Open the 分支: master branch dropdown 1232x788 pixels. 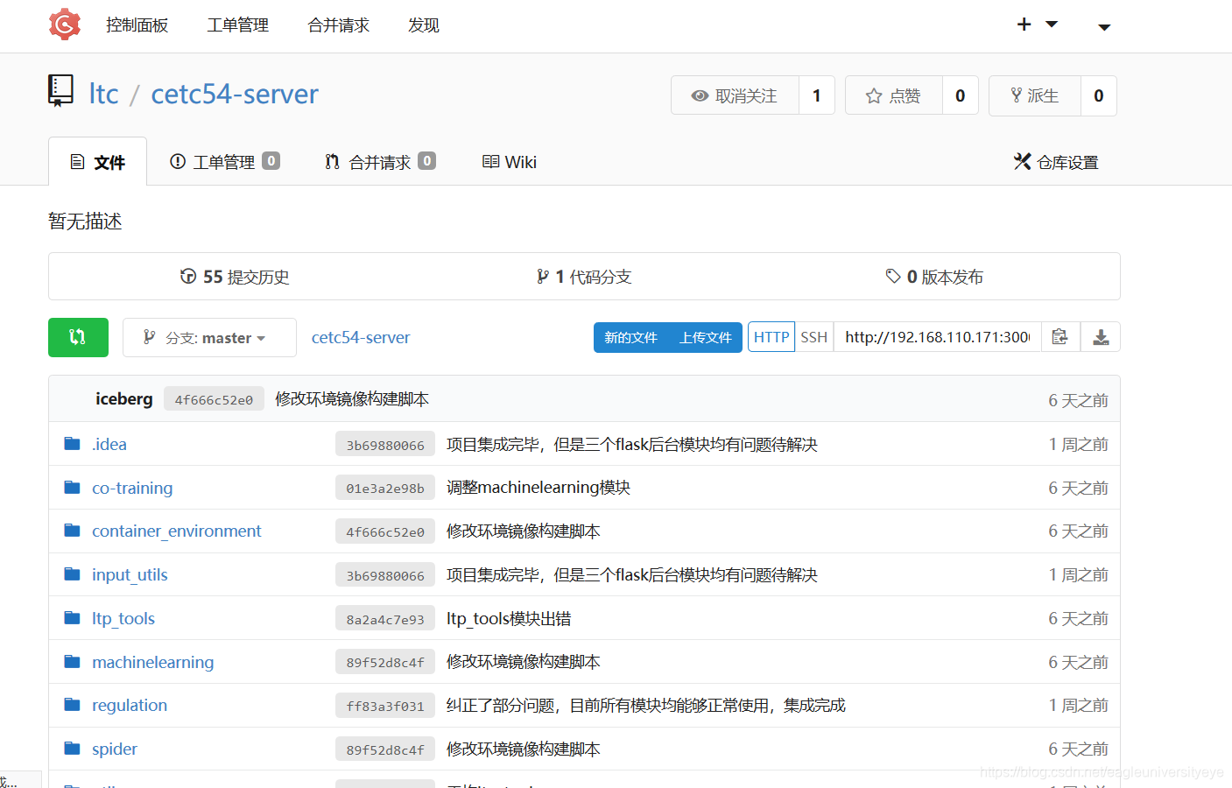pyautogui.click(x=209, y=337)
